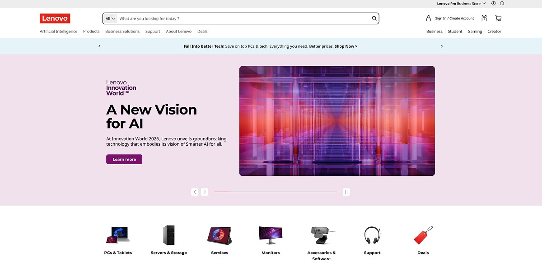Image resolution: width=542 pixels, height=271 pixels.
Task: Go to the Gaming store link
Action: pyautogui.click(x=475, y=32)
